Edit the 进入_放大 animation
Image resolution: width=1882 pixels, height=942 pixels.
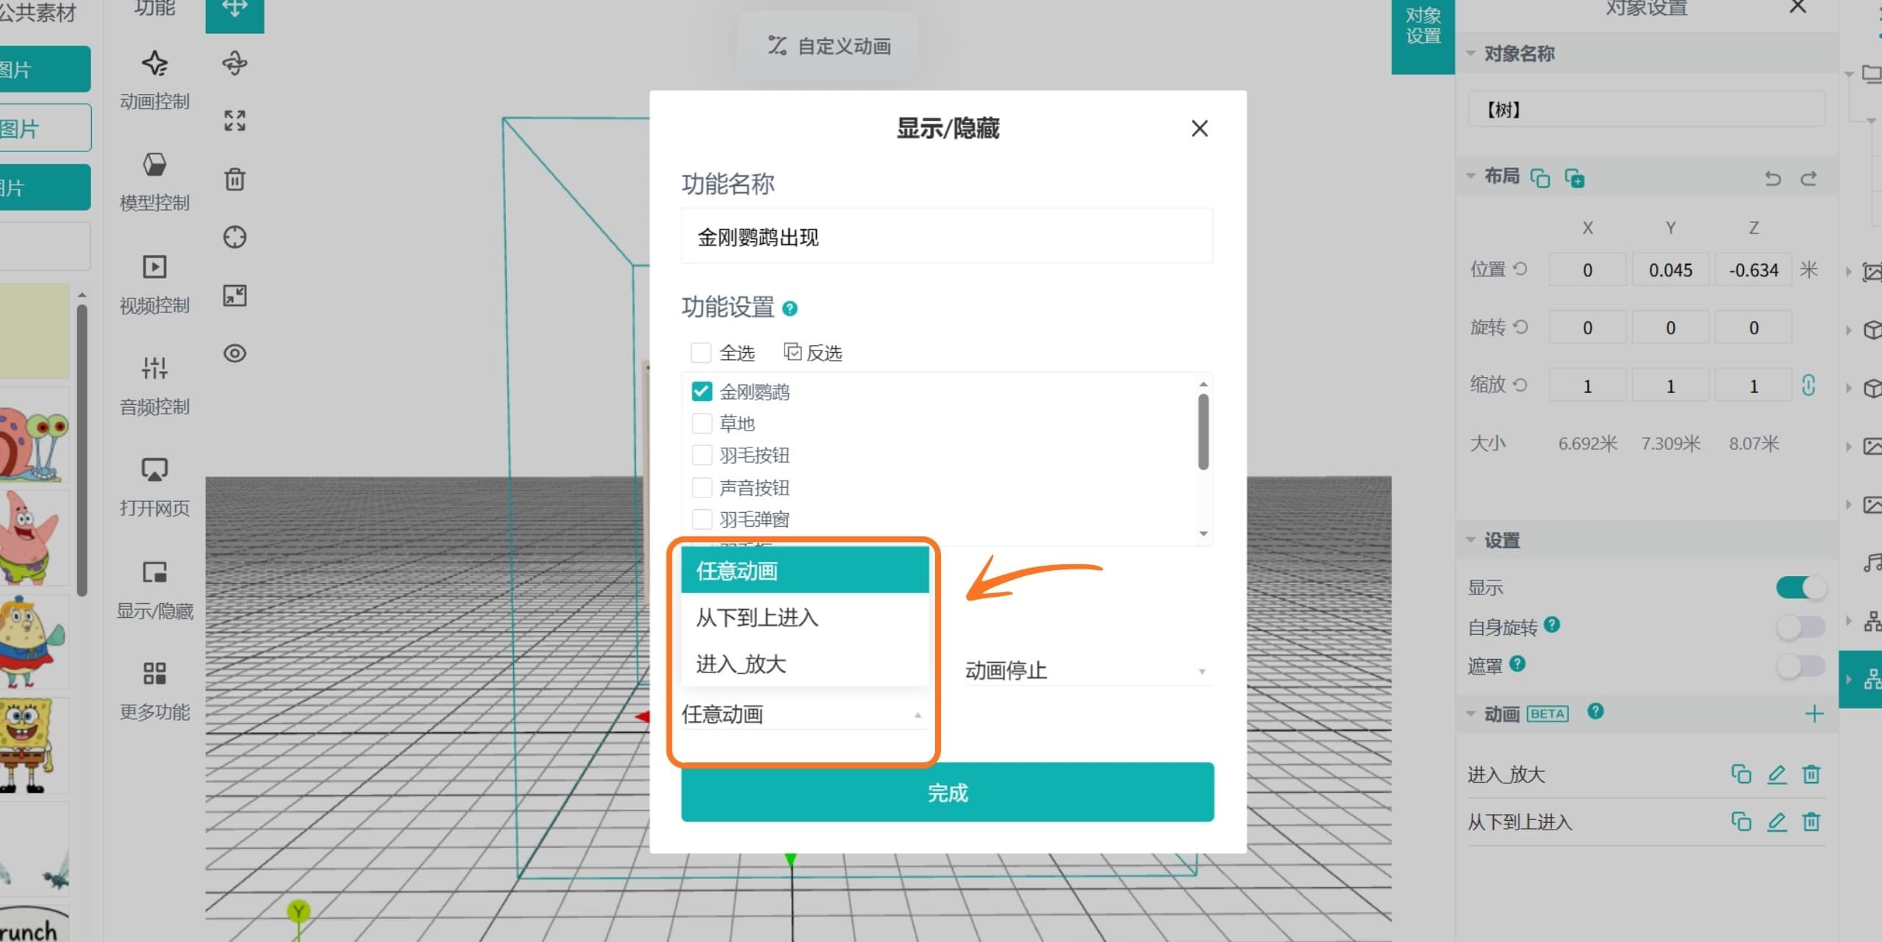(x=1777, y=774)
